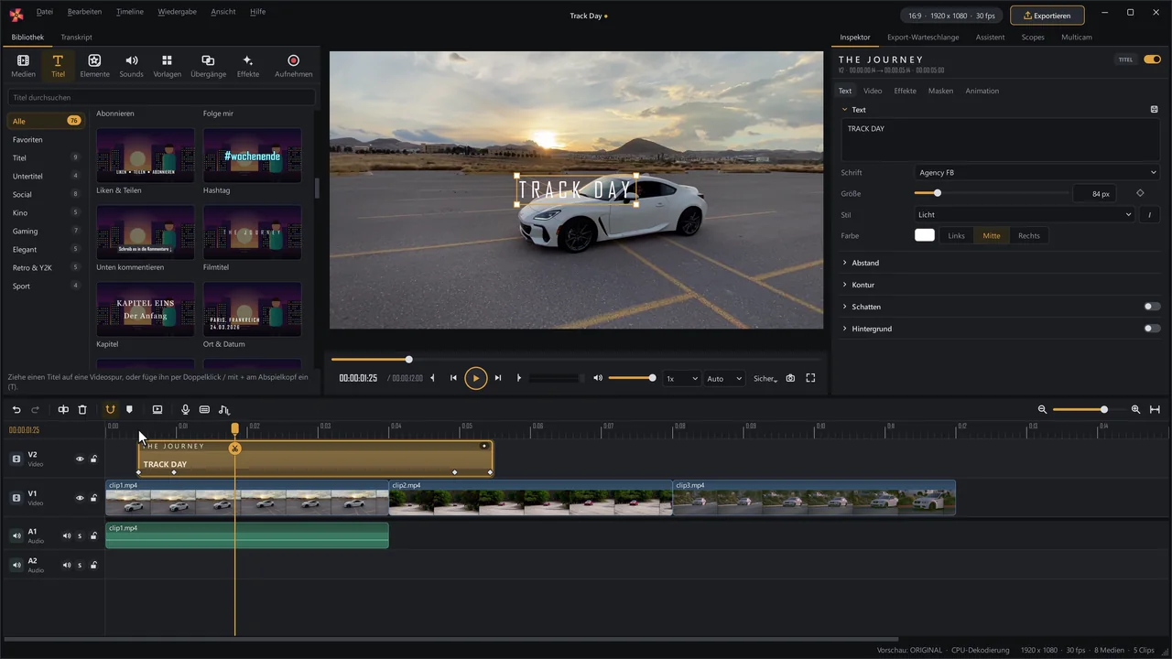Open the white Farbe color swatch
The height and width of the screenshot is (659, 1172).
pyautogui.click(x=925, y=236)
